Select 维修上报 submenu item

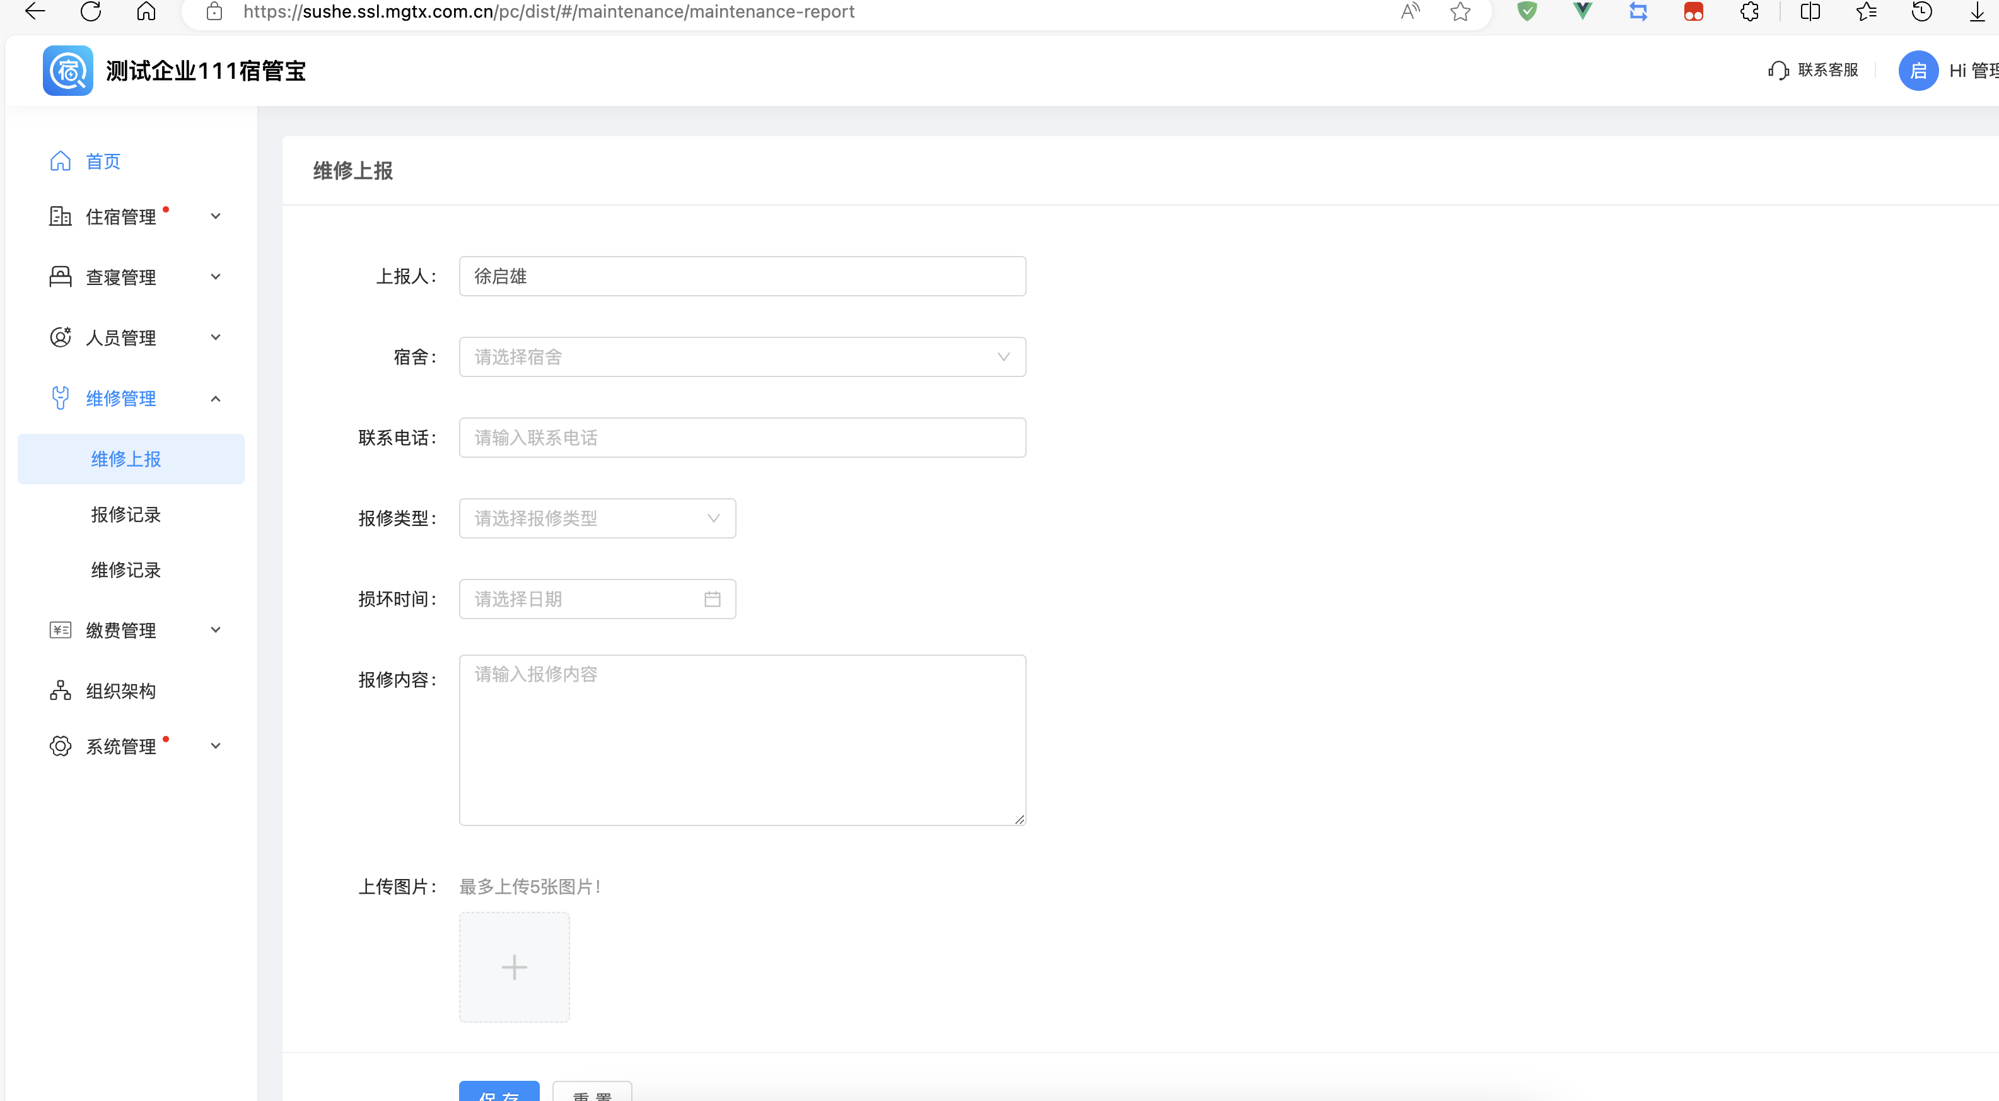(x=131, y=458)
